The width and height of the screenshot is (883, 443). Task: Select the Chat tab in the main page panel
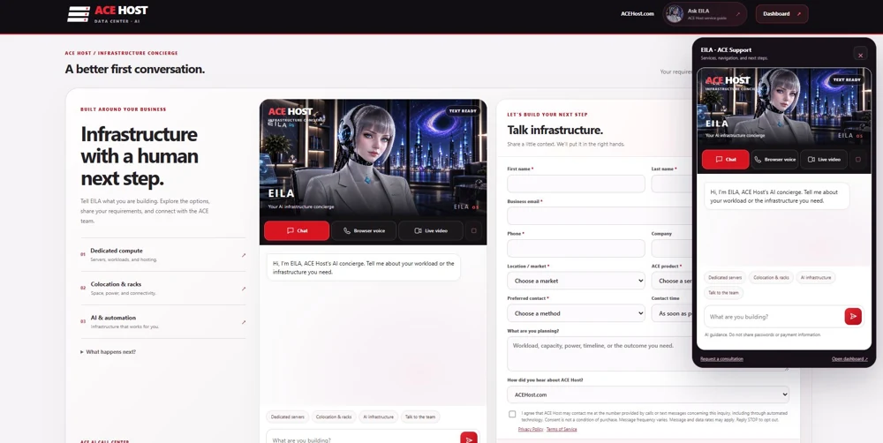(x=297, y=231)
